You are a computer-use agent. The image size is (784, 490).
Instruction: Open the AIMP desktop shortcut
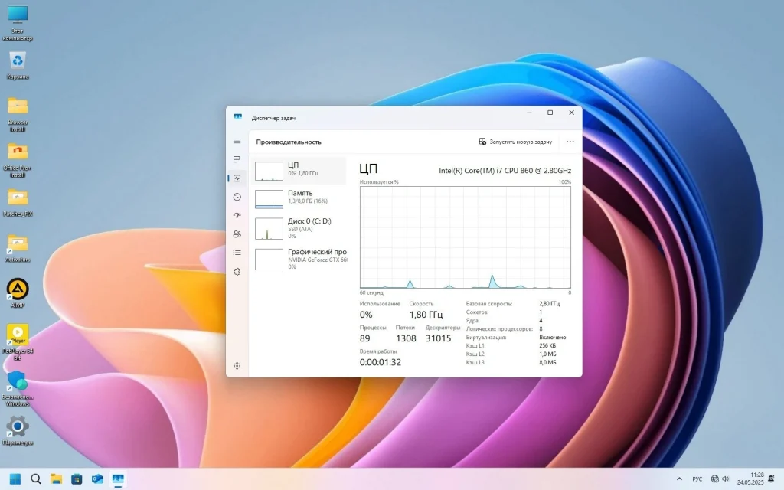(x=17, y=291)
